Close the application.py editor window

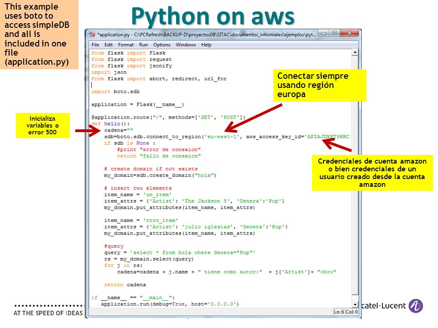(x=349, y=33)
